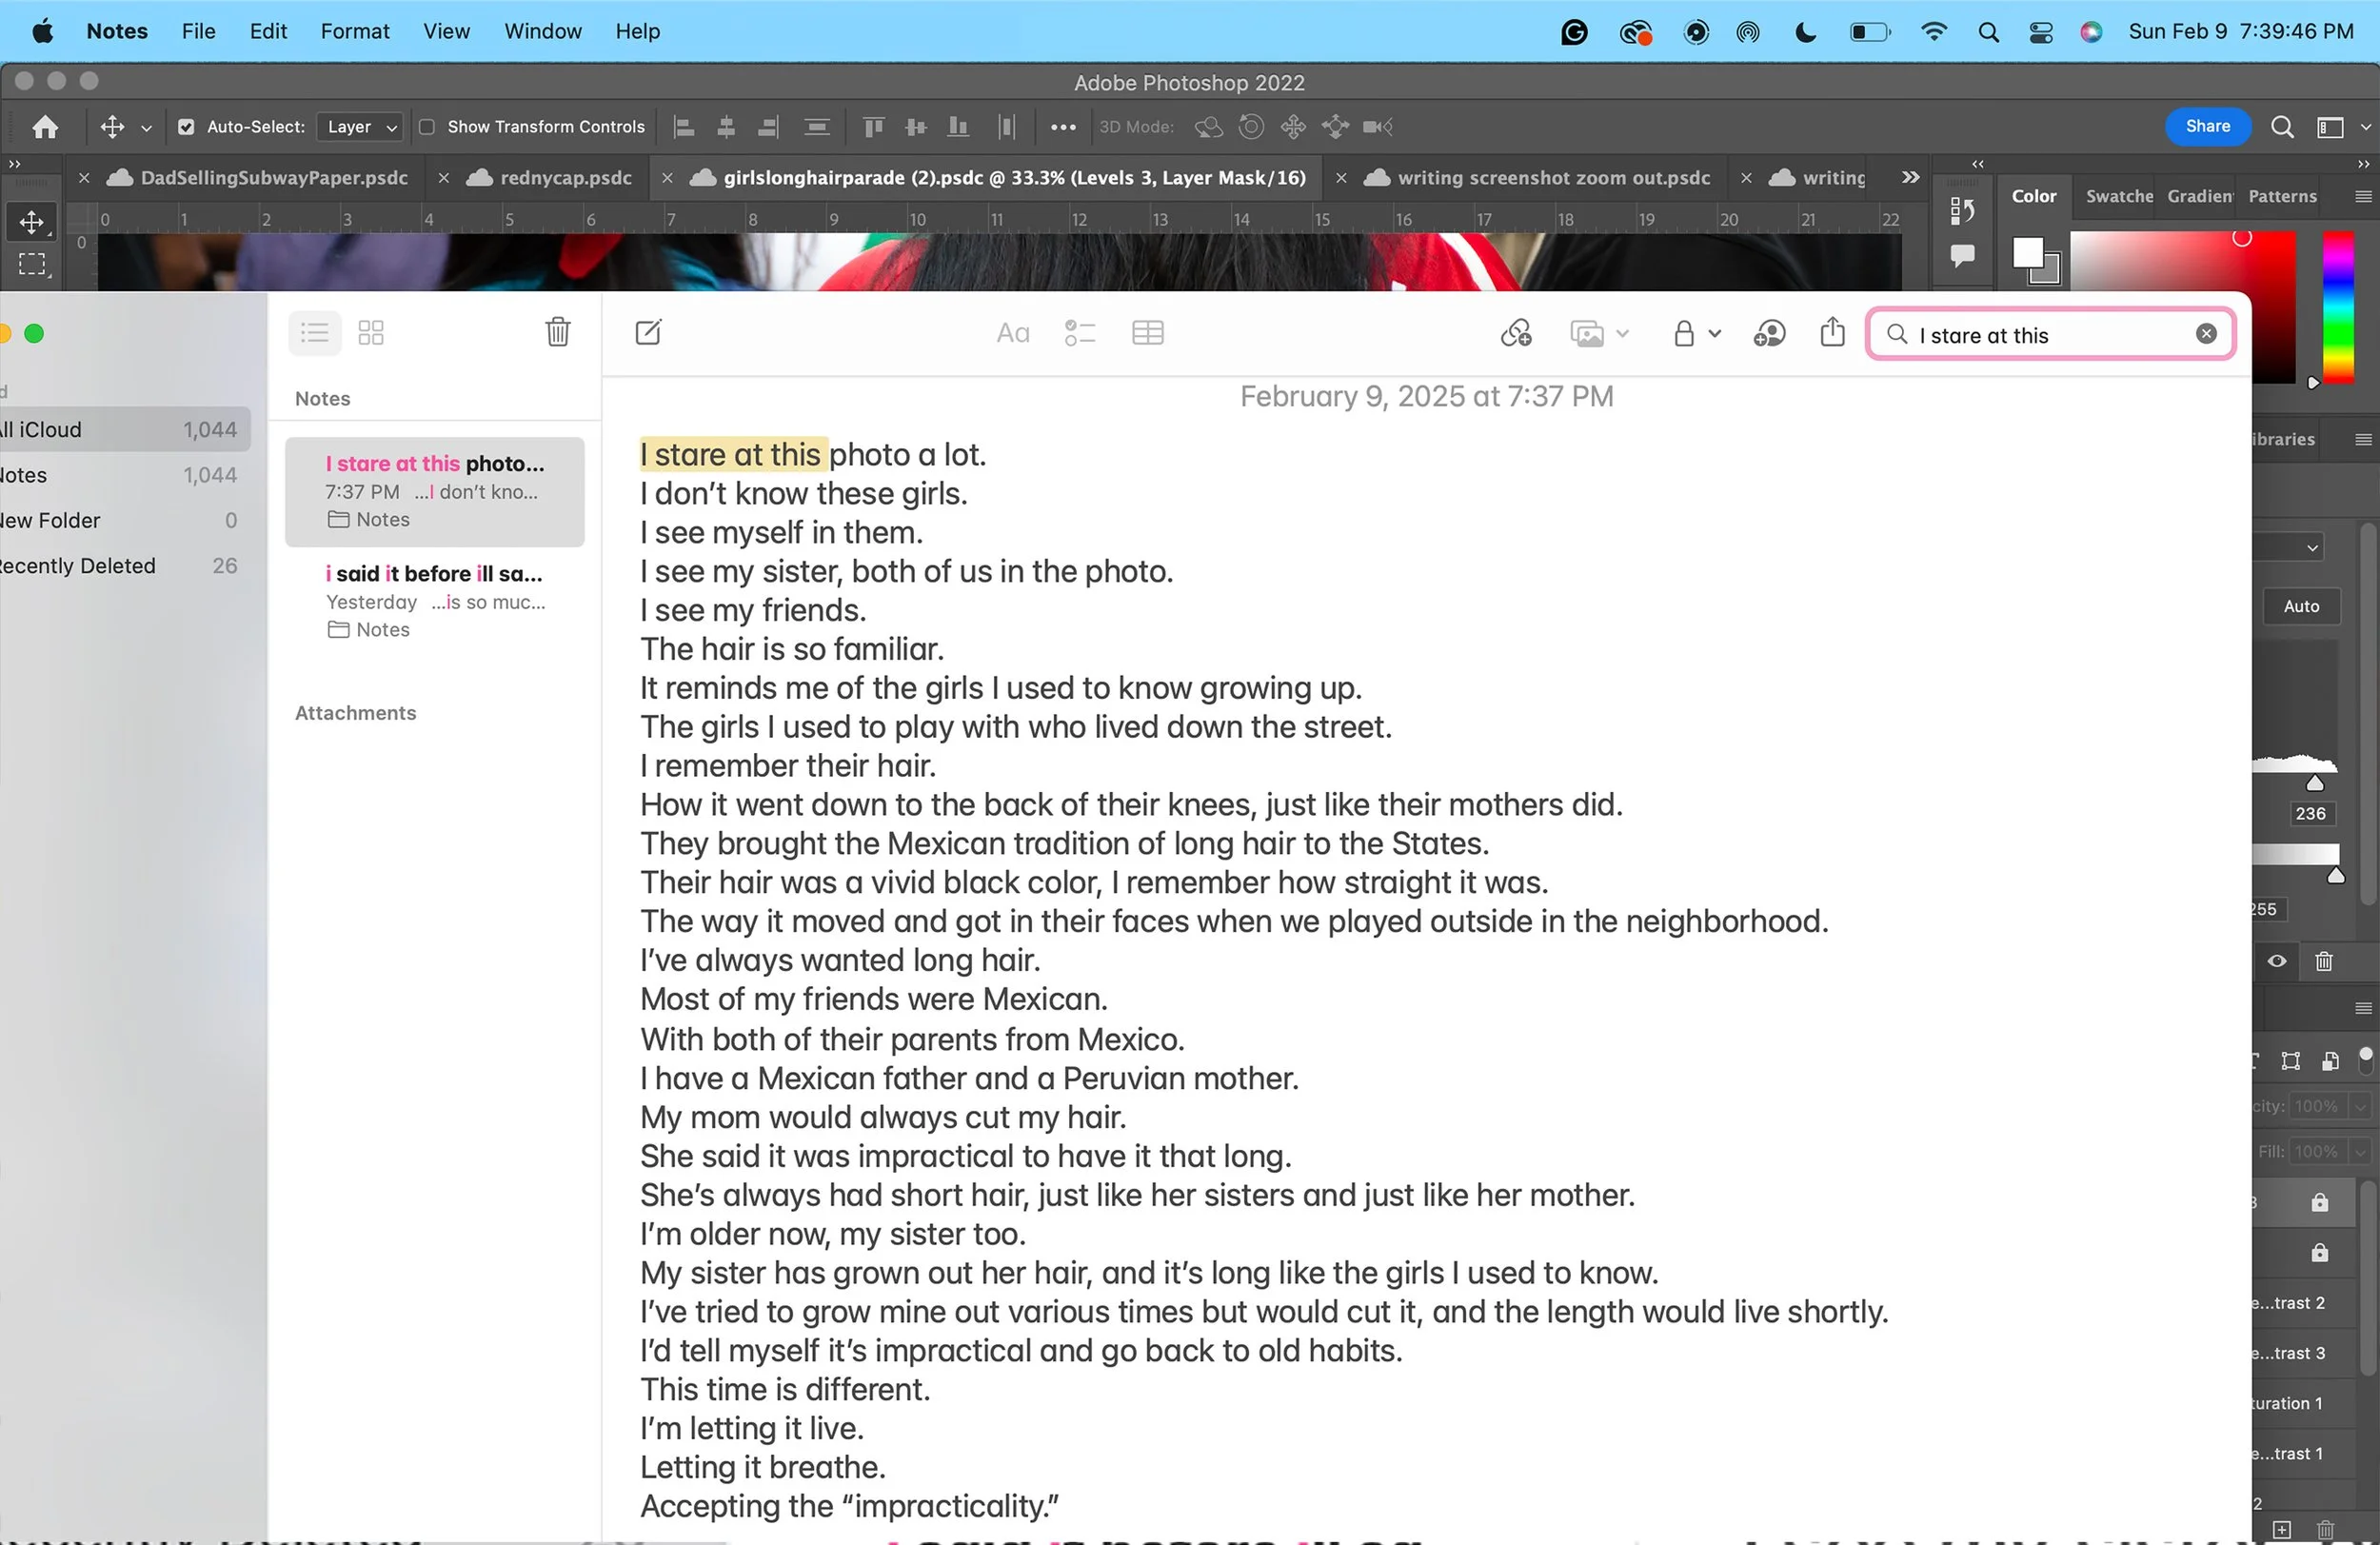Click the Auto levels button
2380x1545 pixels.
pos(2300,606)
